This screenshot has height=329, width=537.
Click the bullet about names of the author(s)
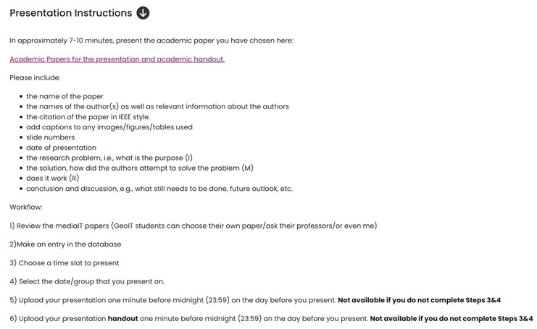[157, 106]
